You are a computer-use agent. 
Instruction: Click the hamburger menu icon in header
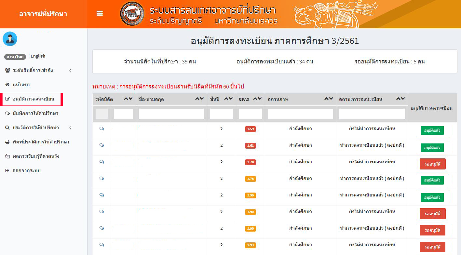coord(100,13)
